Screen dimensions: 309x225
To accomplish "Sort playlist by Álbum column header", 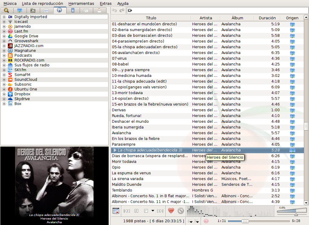I will tap(237, 18).
